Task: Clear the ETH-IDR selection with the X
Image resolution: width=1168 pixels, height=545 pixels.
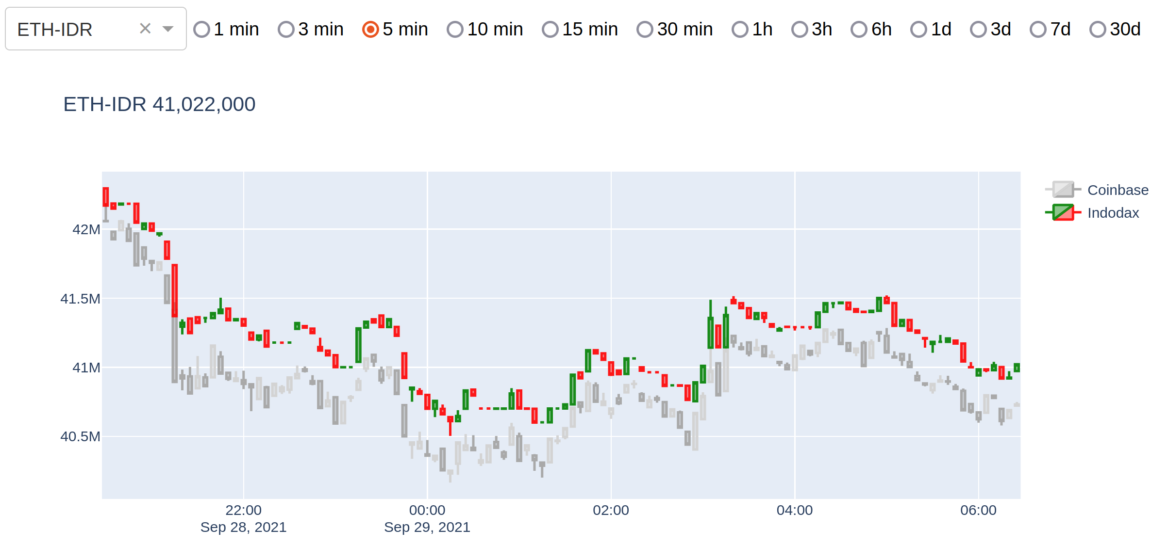Action: tap(145, 29)
